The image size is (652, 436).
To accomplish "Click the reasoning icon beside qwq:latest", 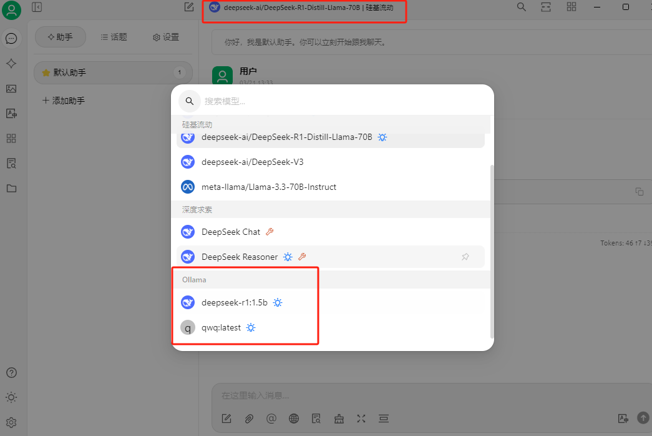I will tap(251, 328).
